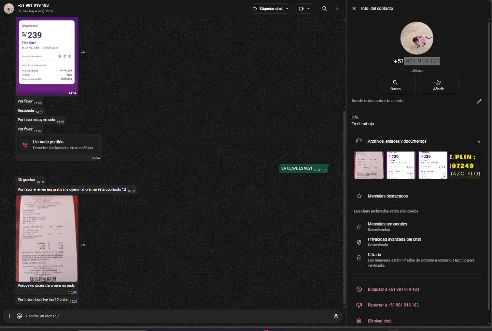Click the microphone voice message icon
492x331 pixels.
tap(336, 316)
